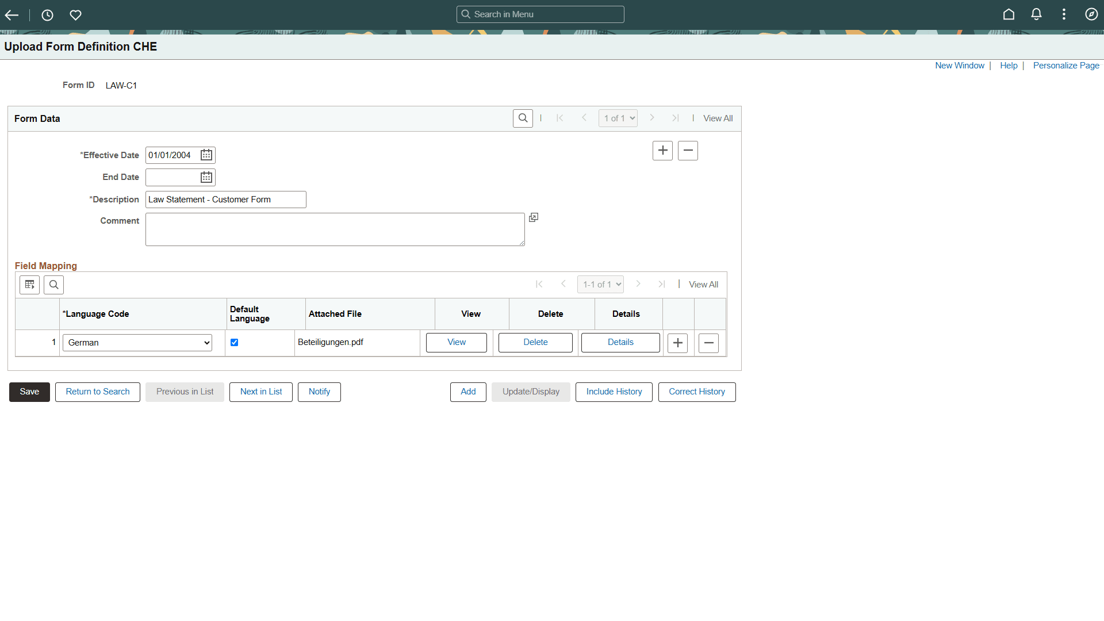The height and width of the screenshot is (621, 1104).
Task: Click Field Mapping find magnifier icon
Action: tap(53, 285)
